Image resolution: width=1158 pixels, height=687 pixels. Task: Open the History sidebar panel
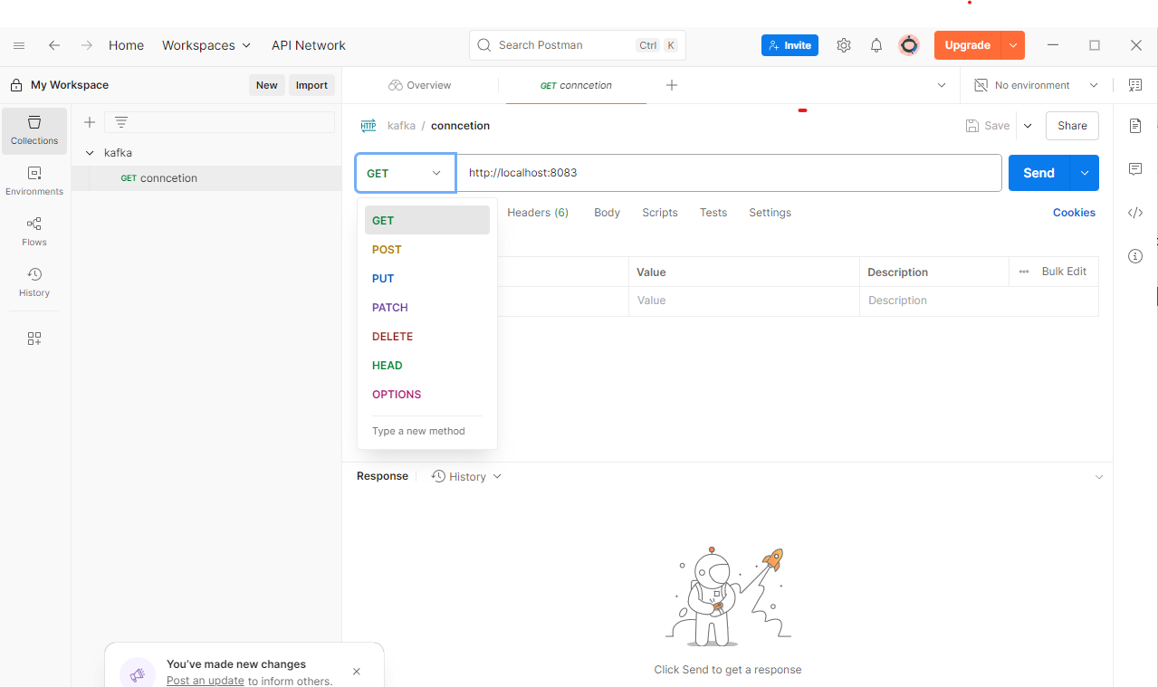pyautogui.click(x=34, y=282)
